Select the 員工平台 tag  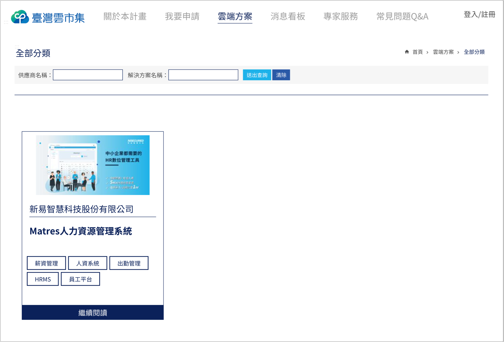coord(80,279)
